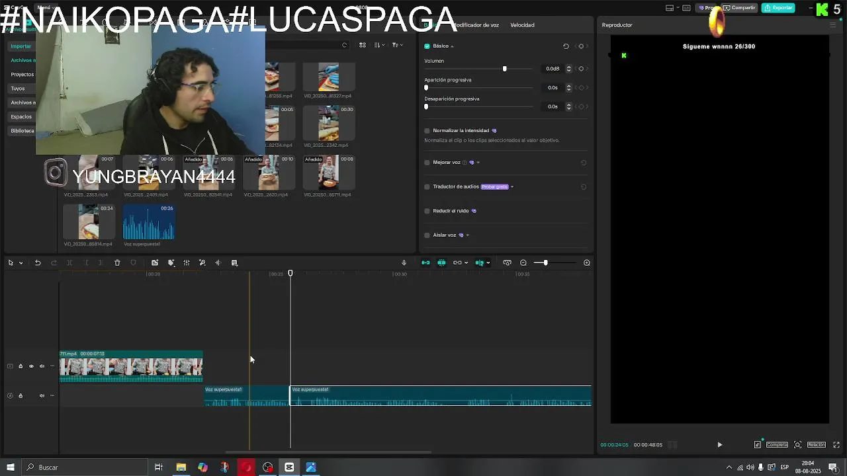Toggle main track magnet snapping
Image resolution: width=847 pixels, height=476 pixels.
pyautogui.click(x=425, y=263)
